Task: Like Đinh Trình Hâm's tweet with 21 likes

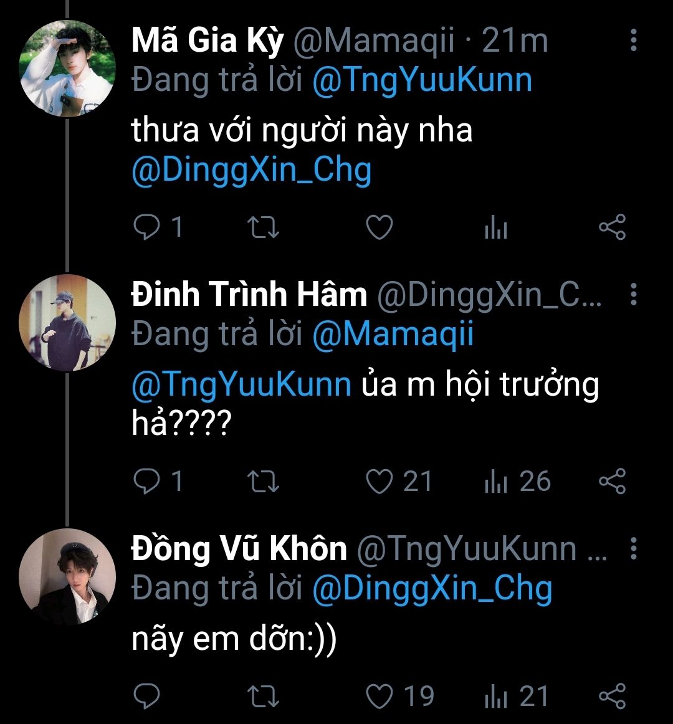Action: (379, 482)
